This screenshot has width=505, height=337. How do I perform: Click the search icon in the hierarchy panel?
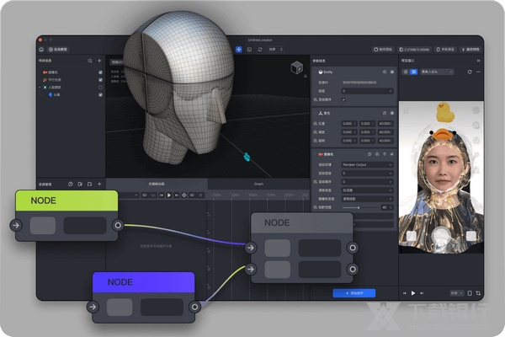90,62
